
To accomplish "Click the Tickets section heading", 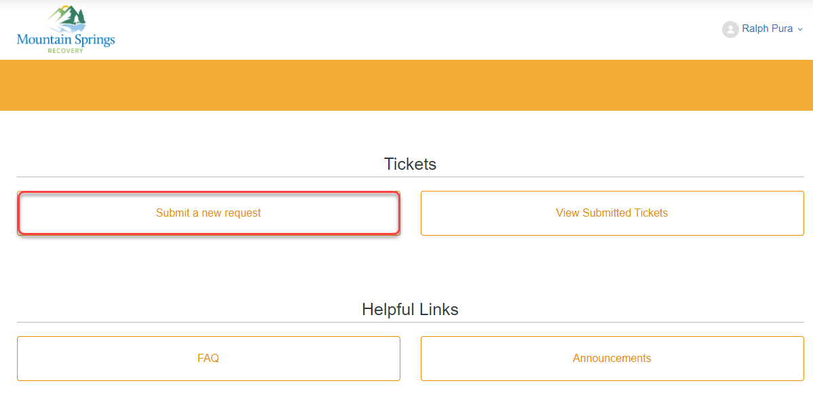I will pos(410,164).
